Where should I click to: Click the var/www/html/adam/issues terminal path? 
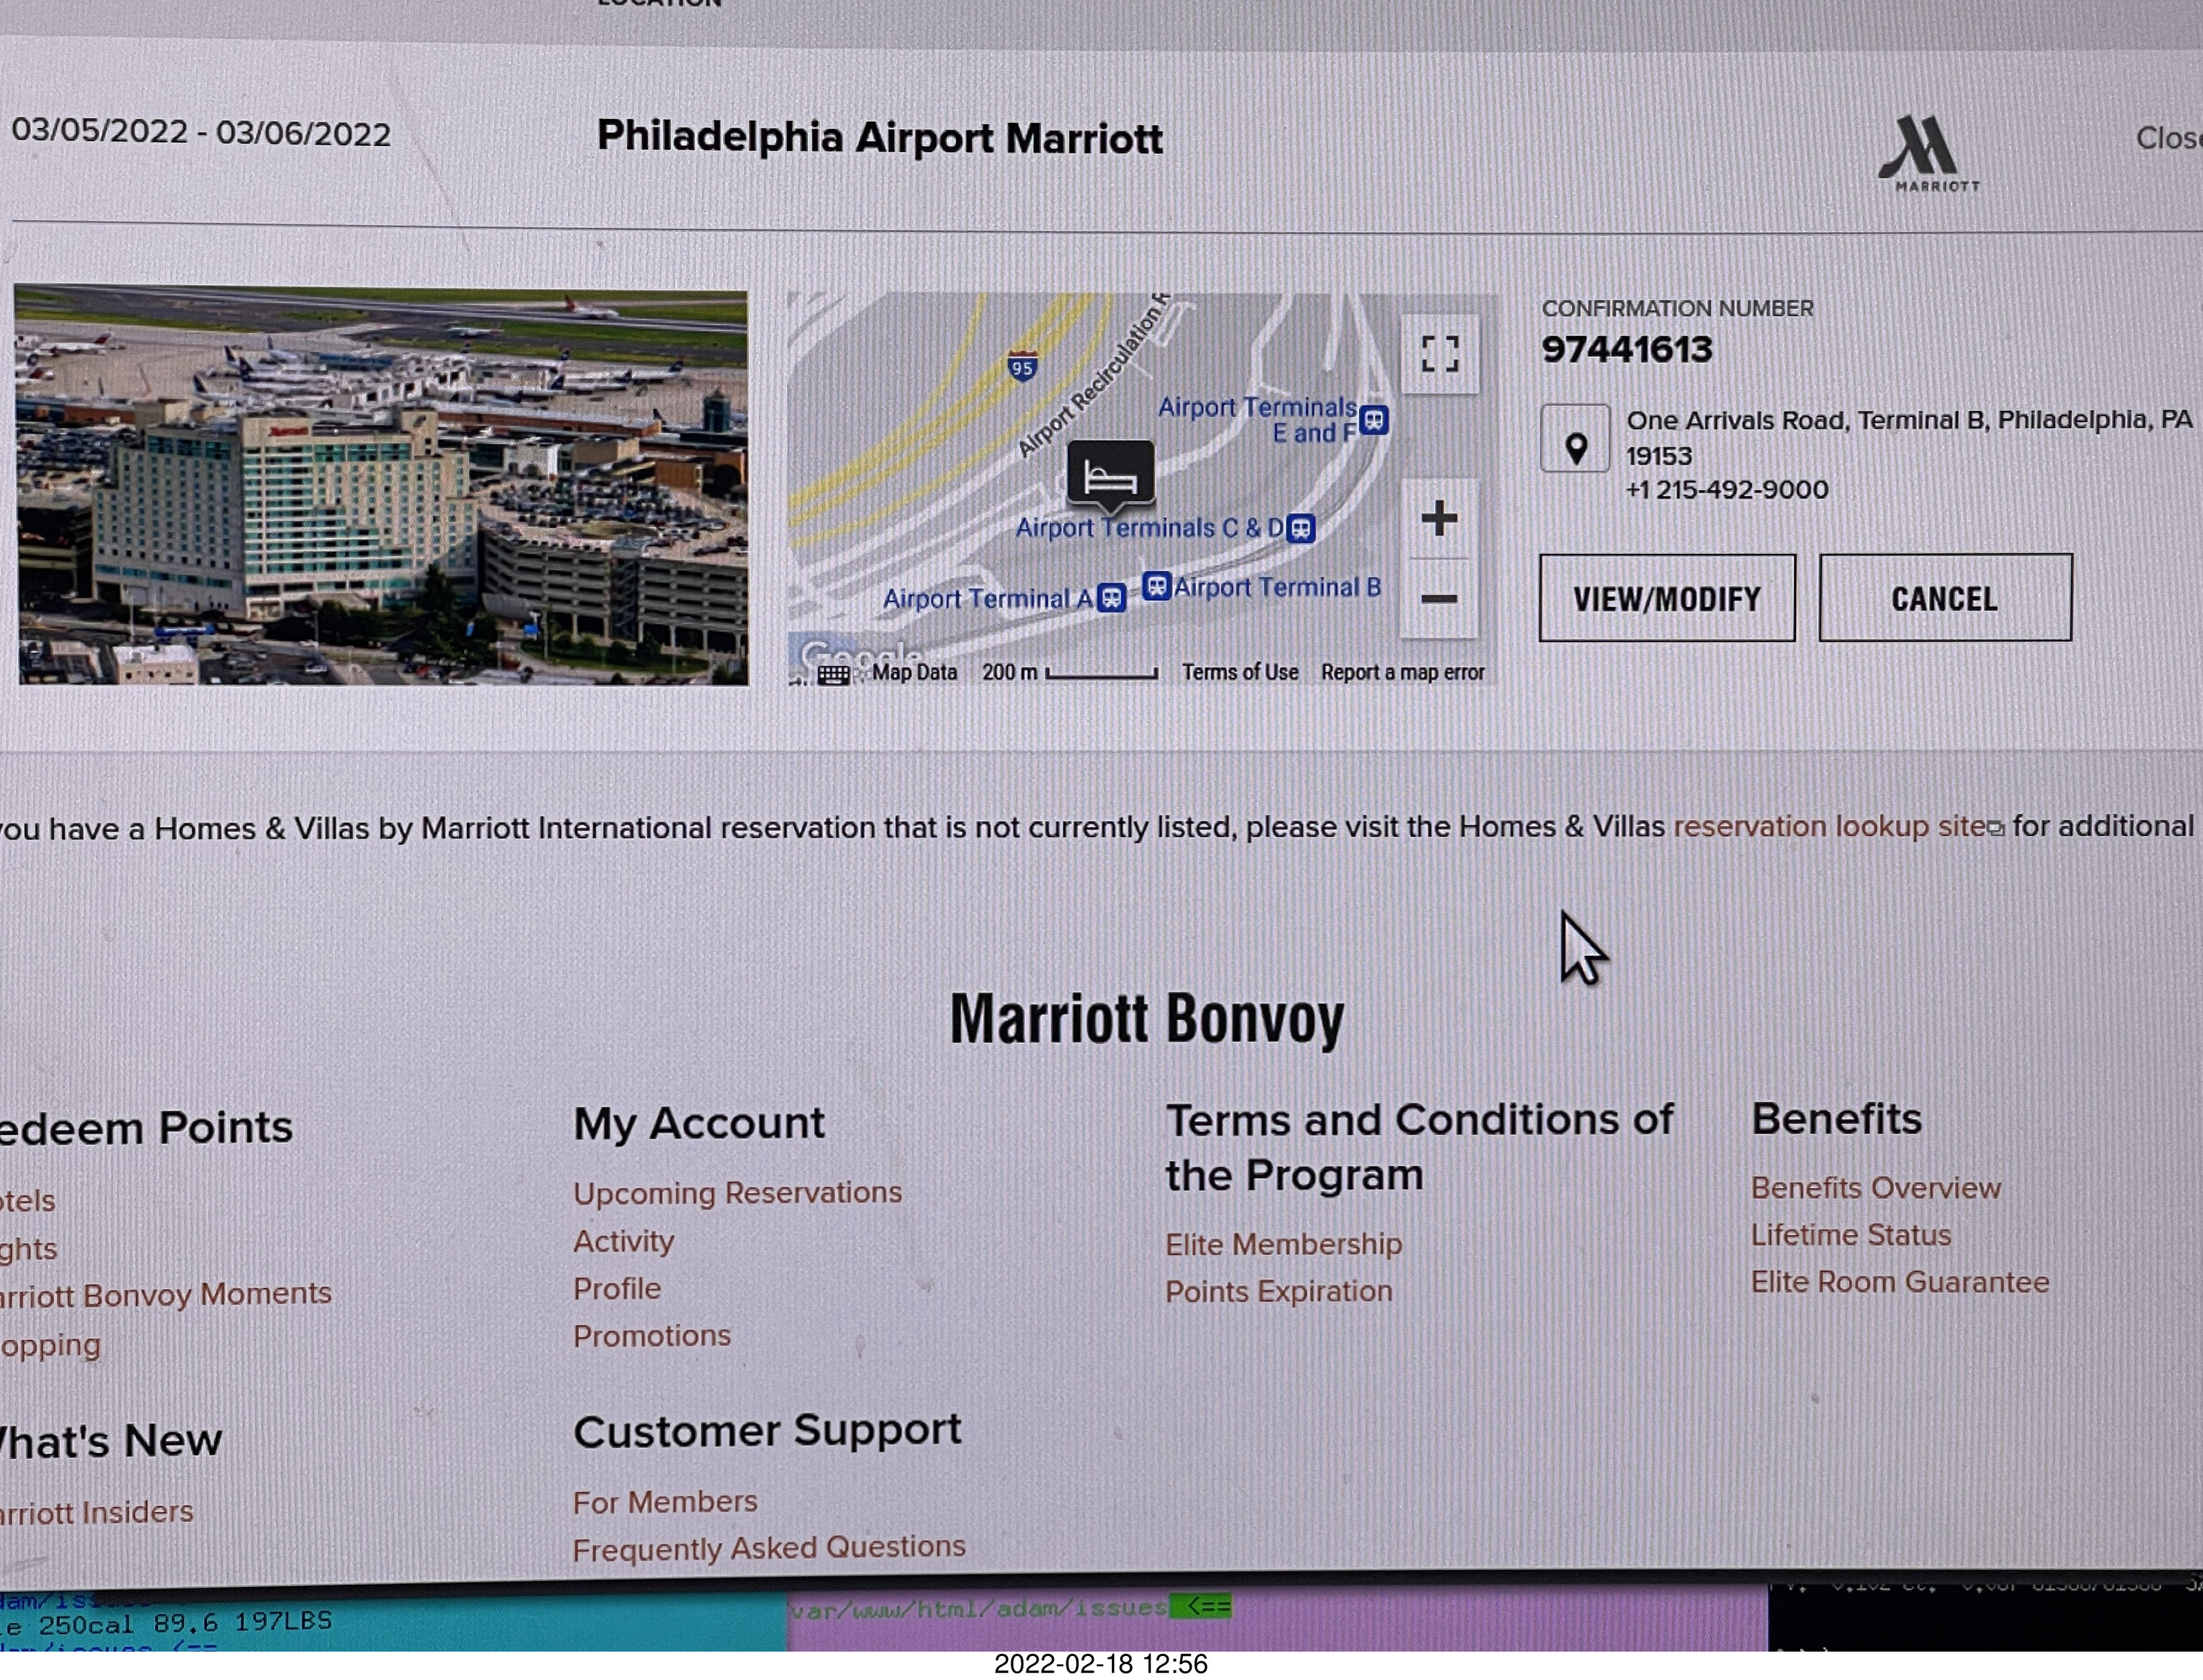[x=978, y=1608]
